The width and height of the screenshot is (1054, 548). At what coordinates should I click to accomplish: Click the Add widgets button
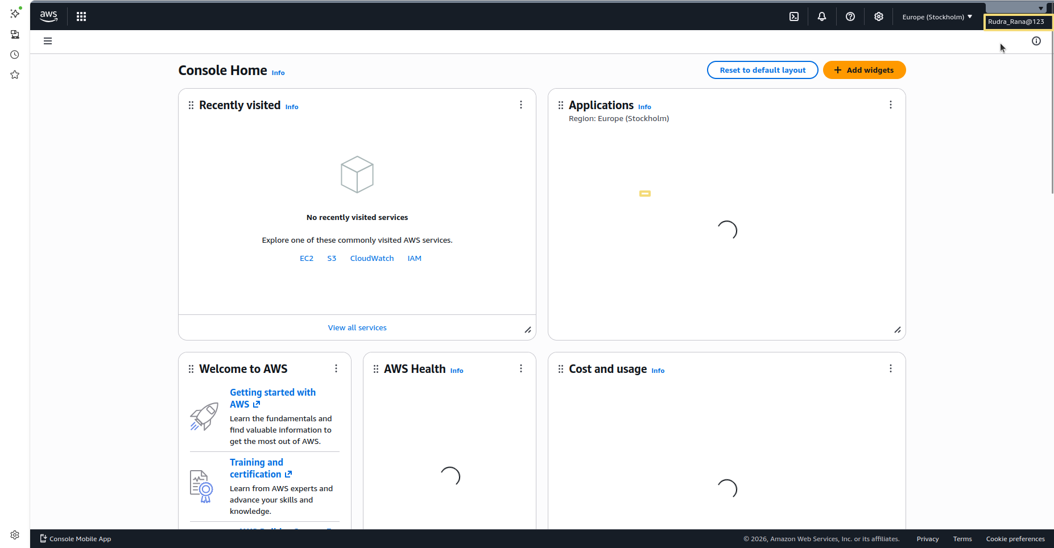pyautogui.click(x=864, y=70)
